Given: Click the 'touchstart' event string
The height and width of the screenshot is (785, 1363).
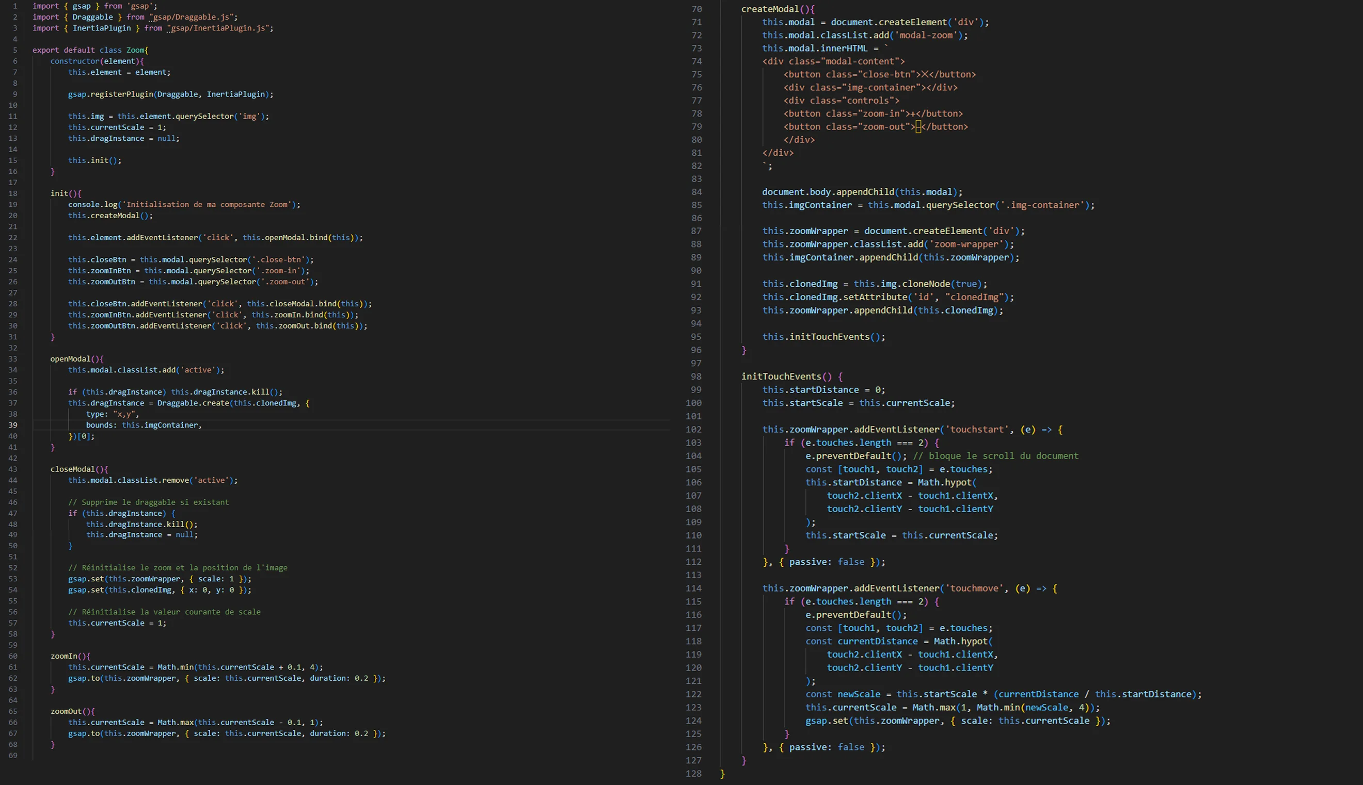Looking at the screenshot, I should coord(977,429).
